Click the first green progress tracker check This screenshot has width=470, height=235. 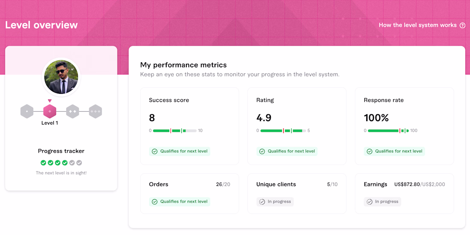(44, 163)
